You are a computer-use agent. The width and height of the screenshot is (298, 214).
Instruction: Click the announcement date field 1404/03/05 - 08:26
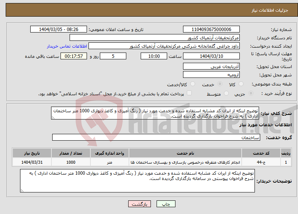(59, 29)
